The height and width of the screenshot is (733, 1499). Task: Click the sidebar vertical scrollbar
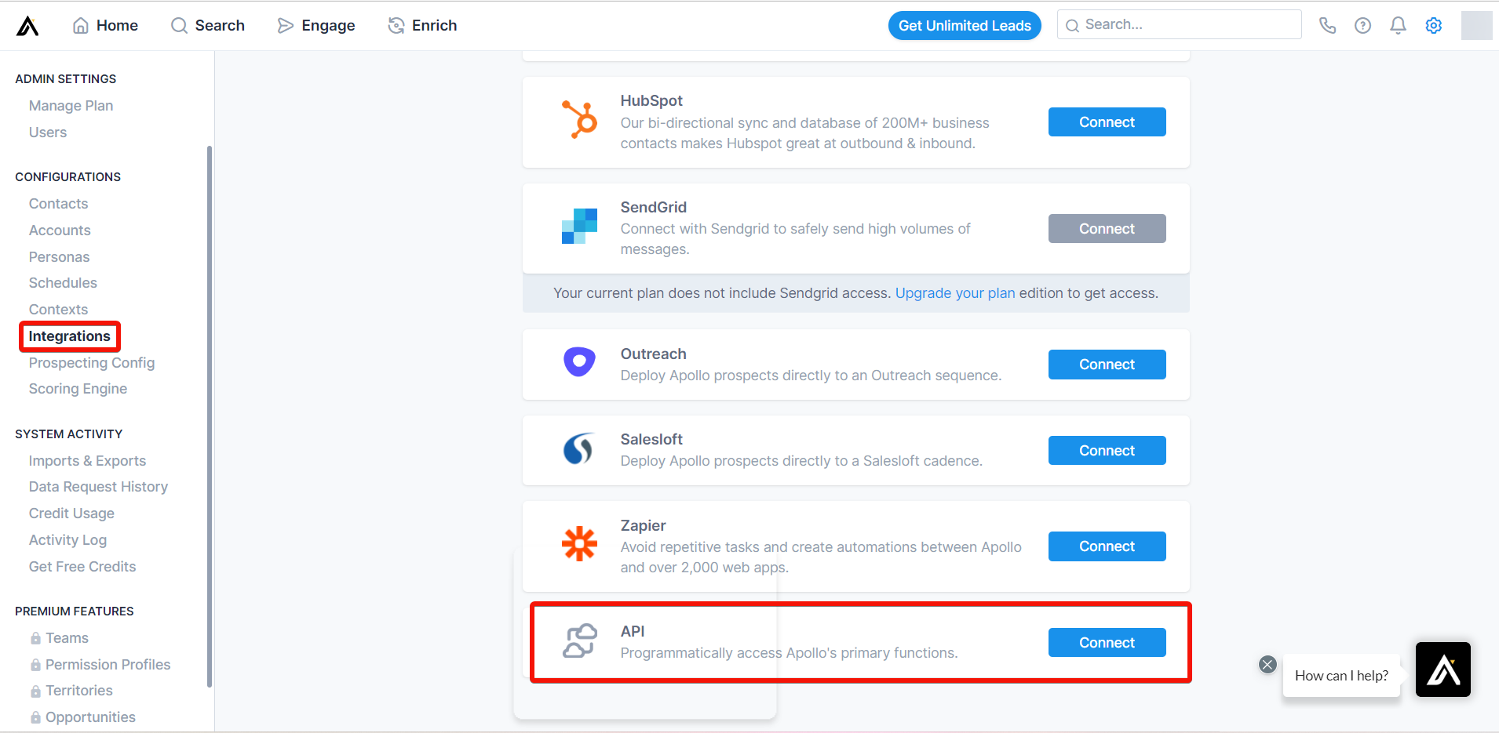pyautogui.click(x=210, y=415)
